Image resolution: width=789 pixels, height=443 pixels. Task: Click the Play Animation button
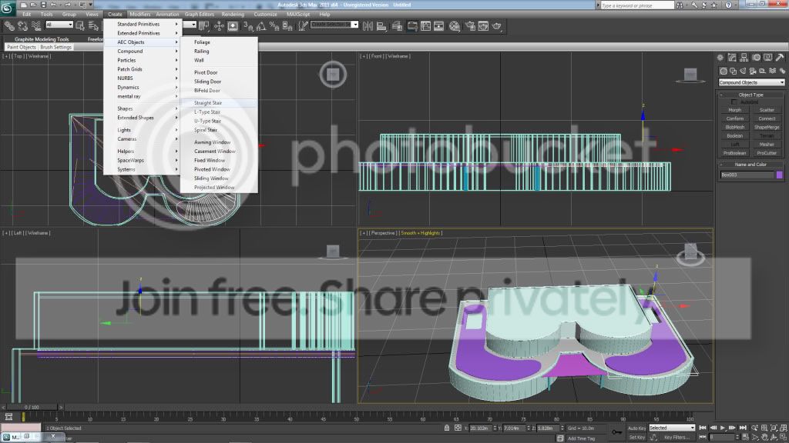[x=723, y=428]
